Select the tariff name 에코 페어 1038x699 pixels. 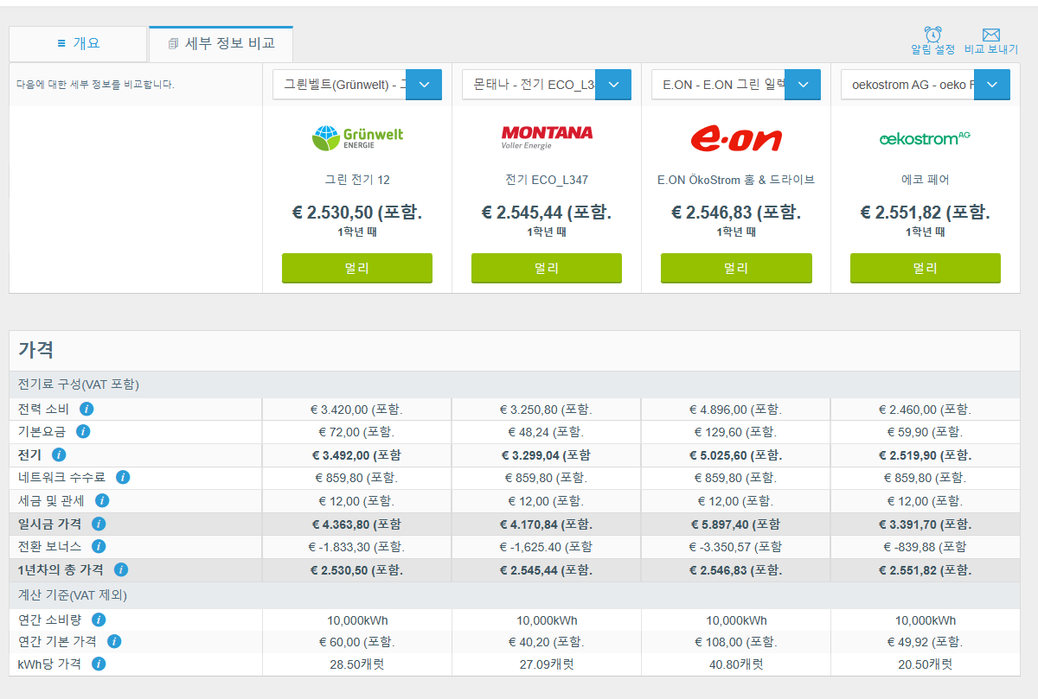[x=926, y=180]
